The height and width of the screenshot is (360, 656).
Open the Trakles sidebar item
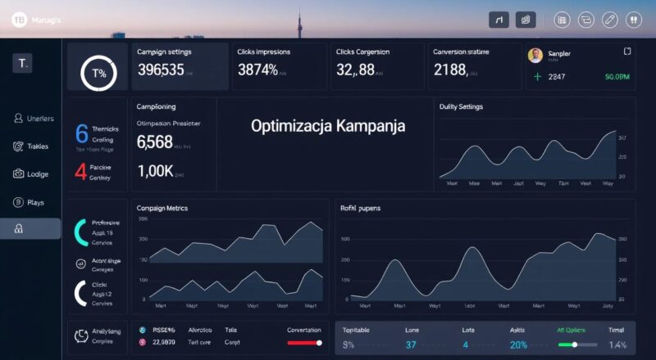[x=30, y=146]
